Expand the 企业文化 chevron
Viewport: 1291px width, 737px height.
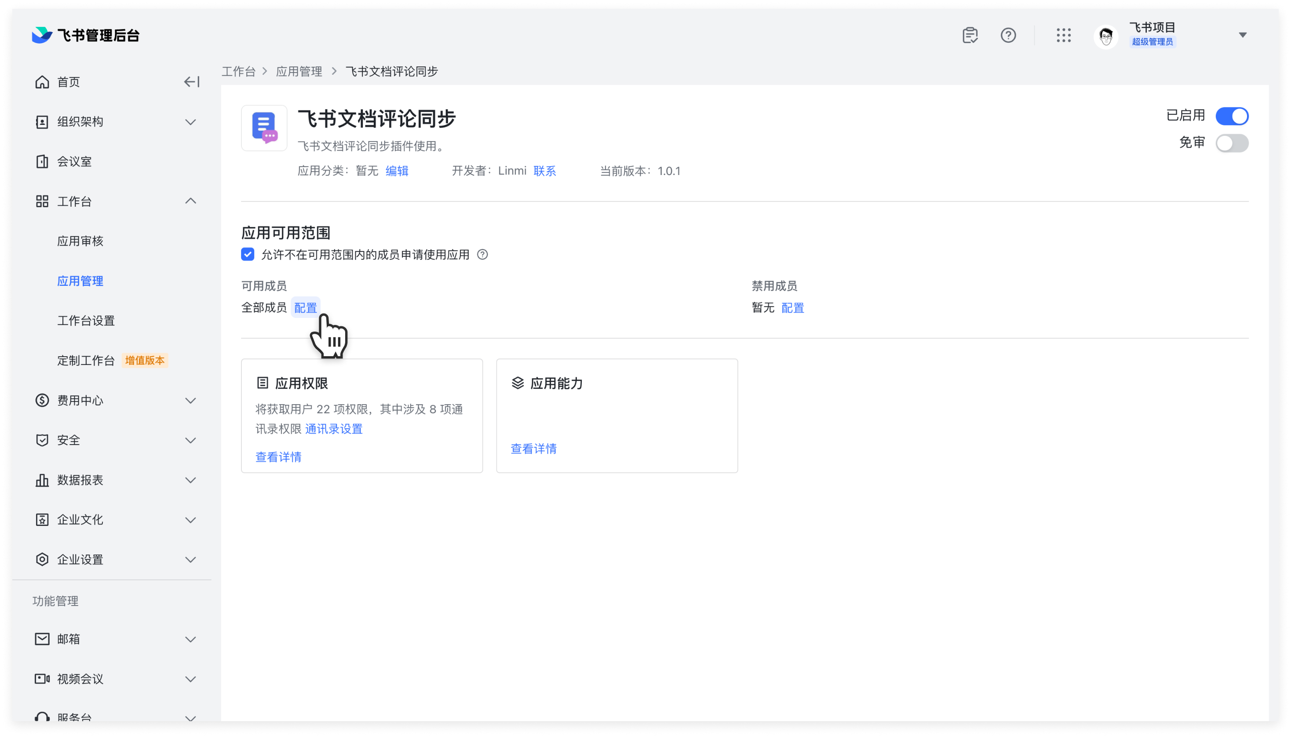coord(190,519)
